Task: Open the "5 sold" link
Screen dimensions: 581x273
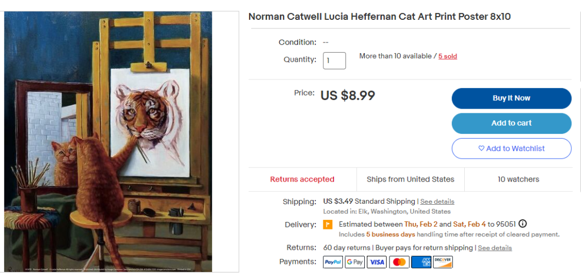Action: [x=448, y=56]
